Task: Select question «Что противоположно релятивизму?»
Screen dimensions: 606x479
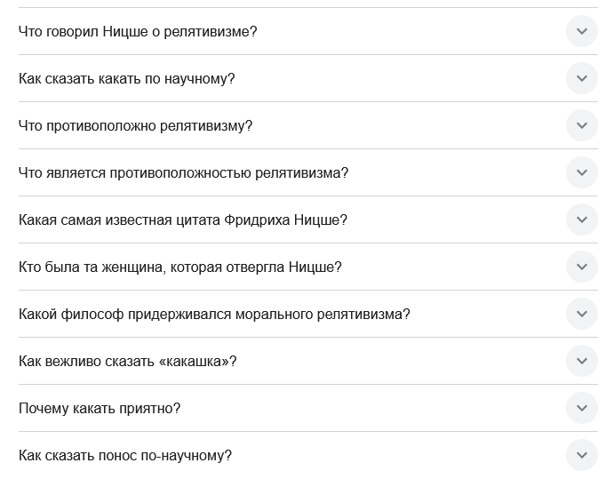Action: point(135,125)
